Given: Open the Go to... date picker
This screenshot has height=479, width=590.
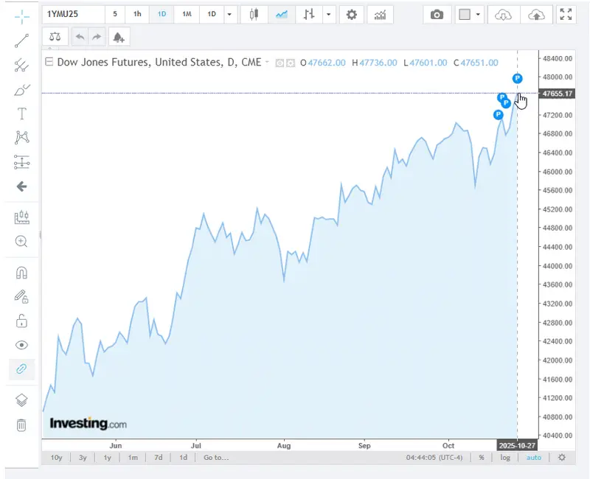Looking at the screenshot, I should point(217,458).
